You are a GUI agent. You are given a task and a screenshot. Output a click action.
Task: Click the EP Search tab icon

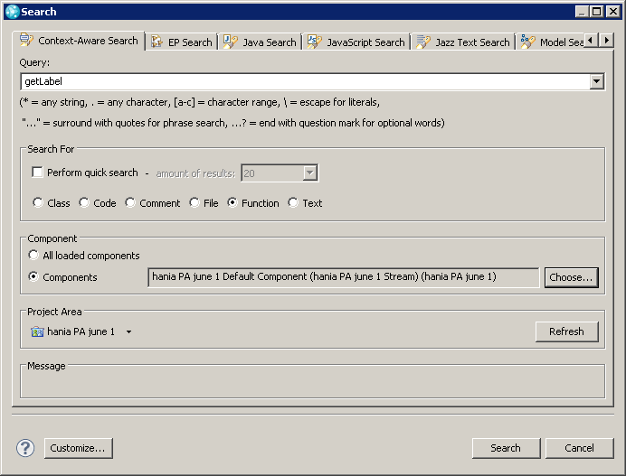pos(156,42)
